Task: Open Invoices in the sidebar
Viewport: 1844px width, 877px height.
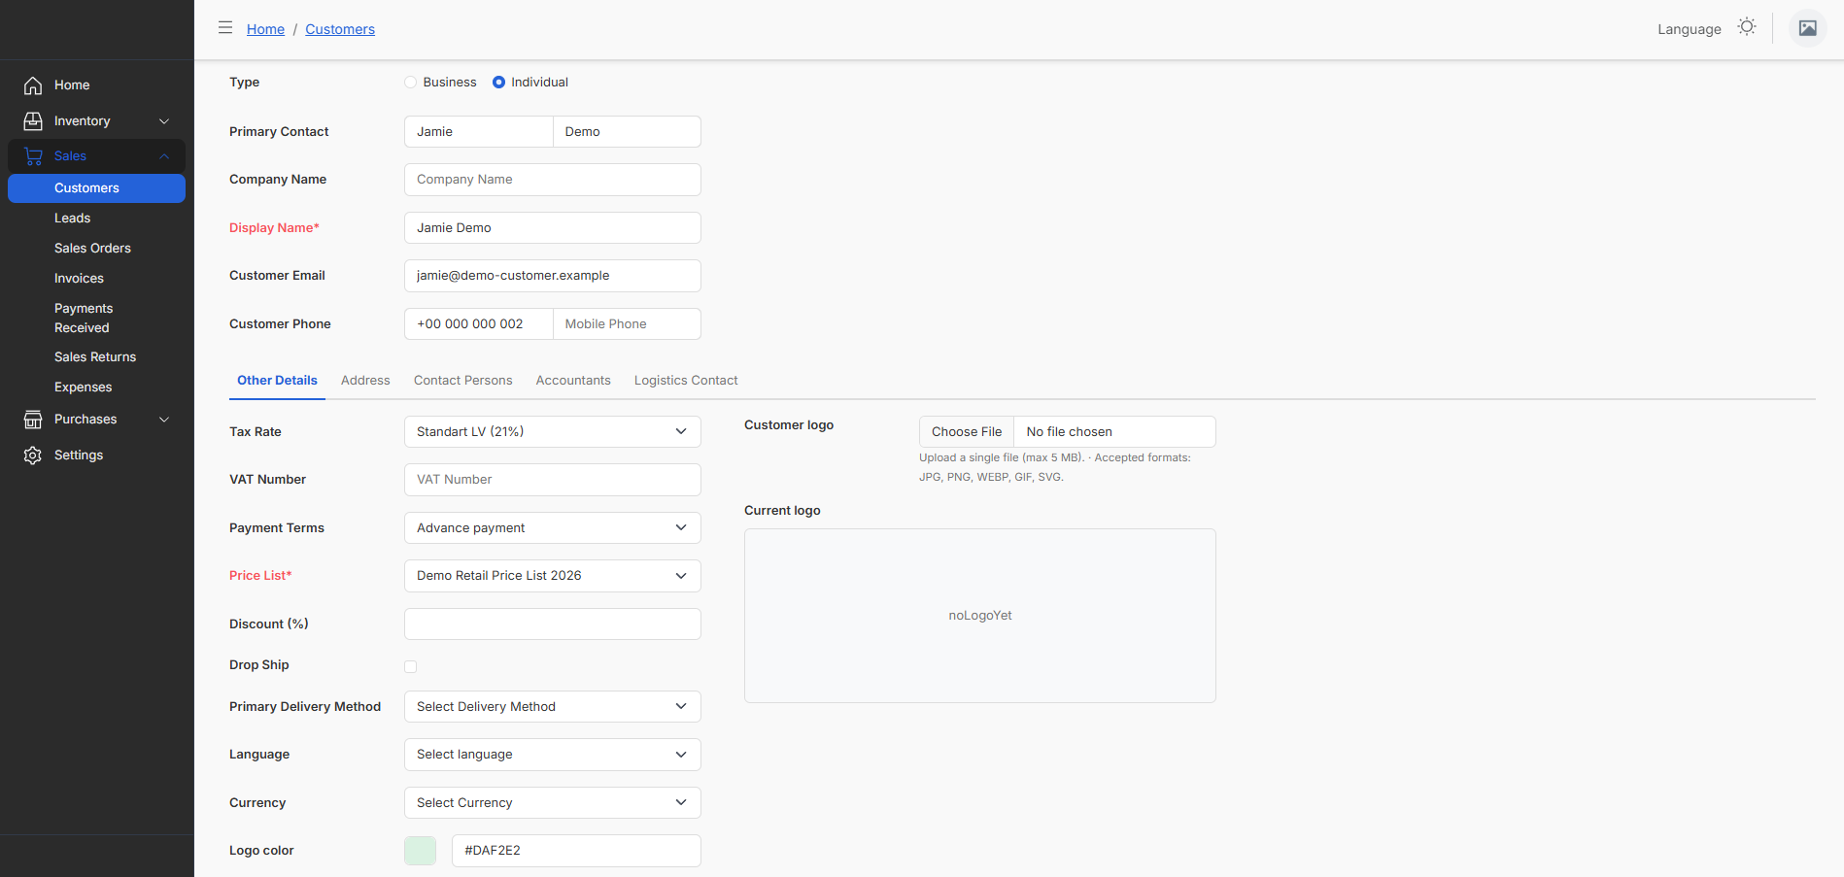Action: 96,279
